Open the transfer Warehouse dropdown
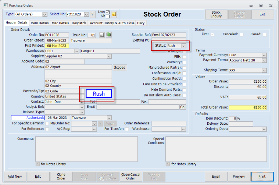 click(x=183, y=129)
